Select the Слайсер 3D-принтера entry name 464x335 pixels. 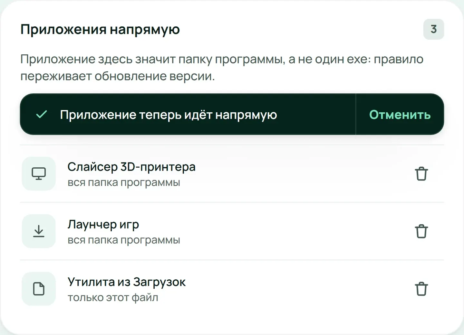tap(131, 167)
